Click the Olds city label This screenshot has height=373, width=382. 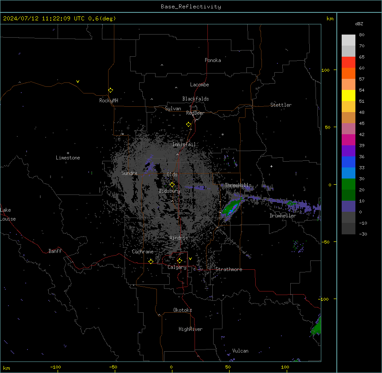(x=172, y=175)
